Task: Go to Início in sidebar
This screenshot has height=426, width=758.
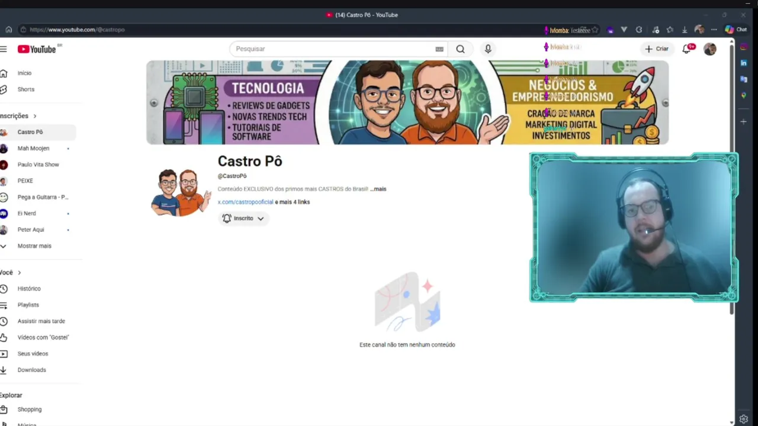Action: point(24,73)
